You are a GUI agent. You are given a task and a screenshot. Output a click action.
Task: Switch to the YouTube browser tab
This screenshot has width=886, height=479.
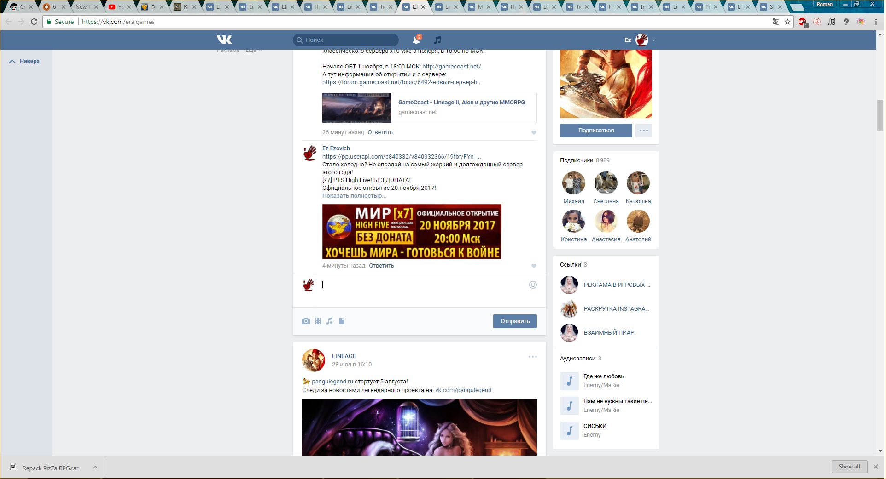118,7
